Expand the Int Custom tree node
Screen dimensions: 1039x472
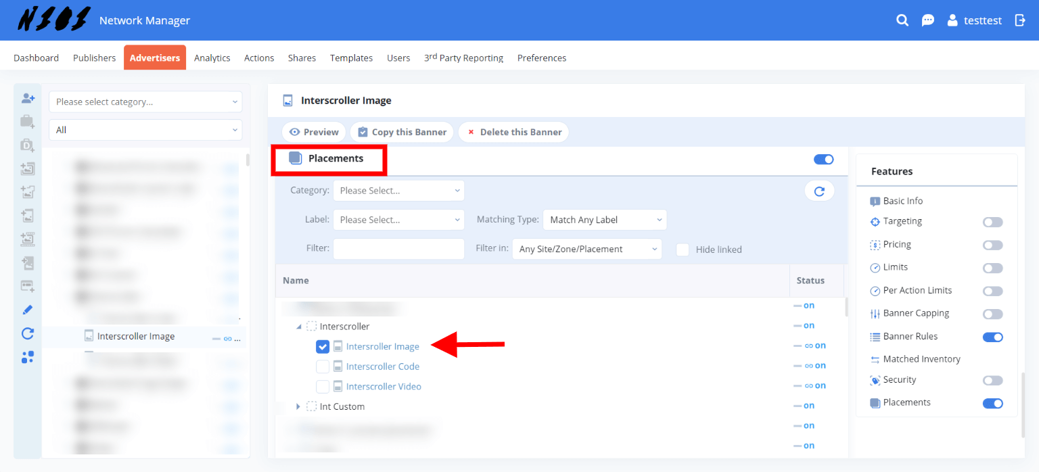tap(298, 406)
